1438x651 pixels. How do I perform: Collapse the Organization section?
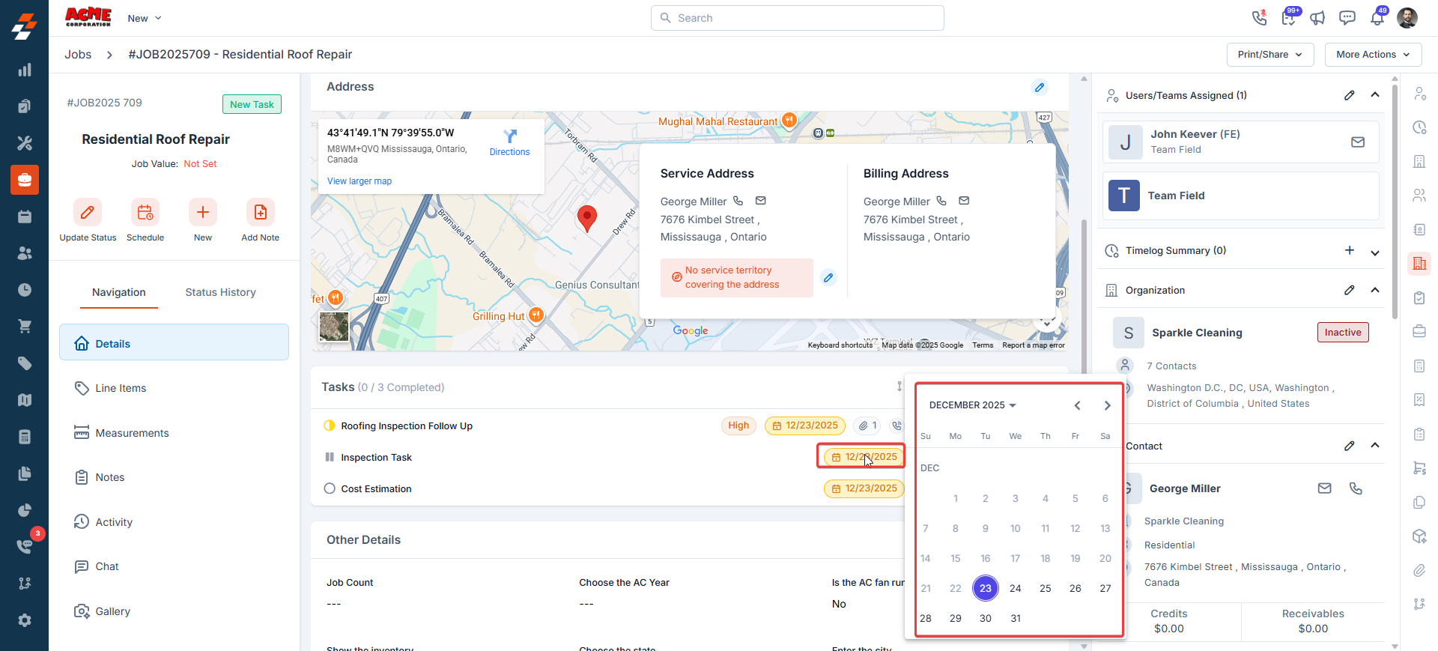click(x=1375, y=290)
